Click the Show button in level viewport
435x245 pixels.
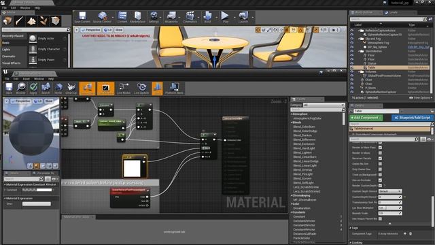tap(119, 30)
